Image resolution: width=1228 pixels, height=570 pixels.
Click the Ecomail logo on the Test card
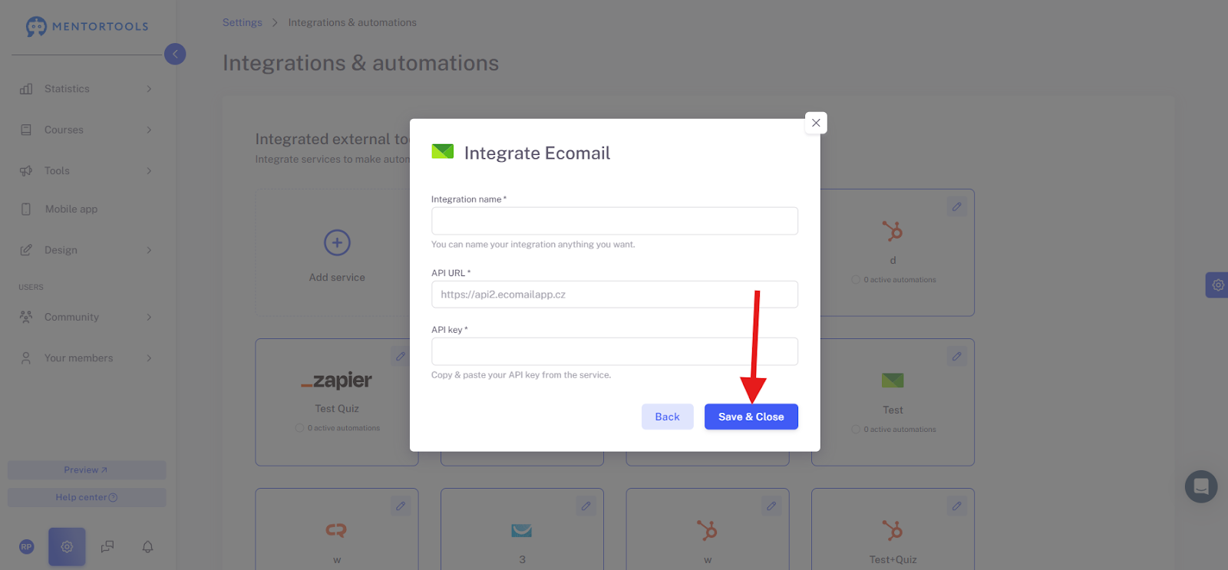893,380
